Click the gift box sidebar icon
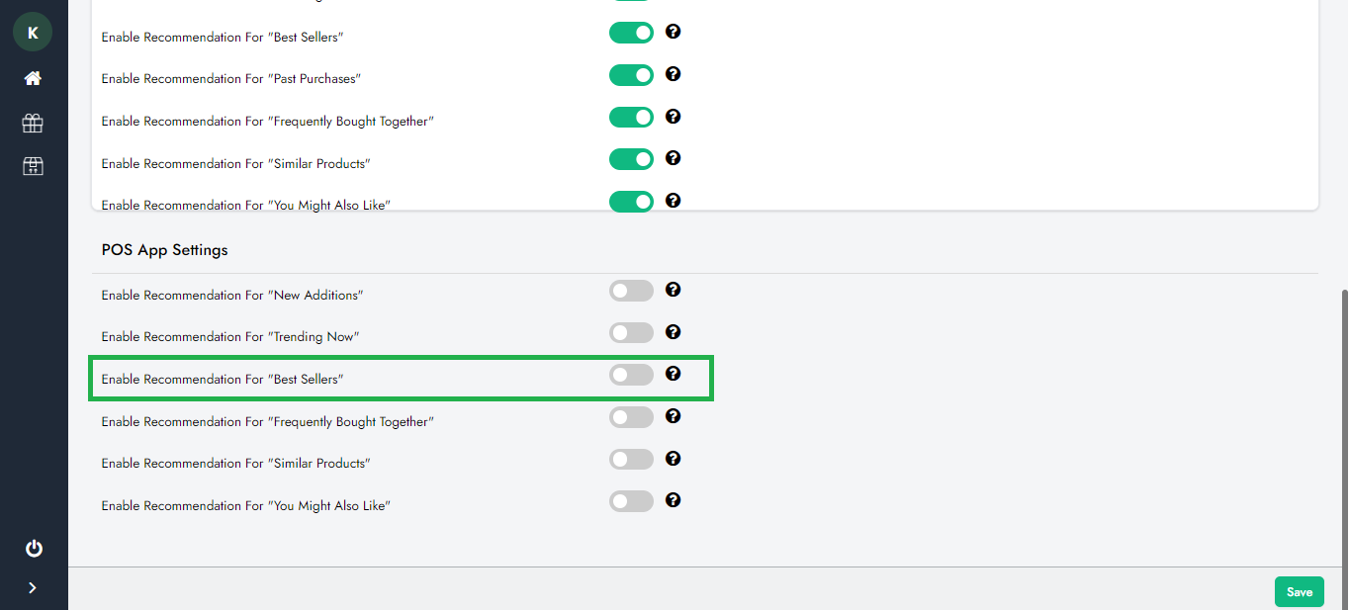The width and height of the screenshot is (1350, 610). (33, 123)
